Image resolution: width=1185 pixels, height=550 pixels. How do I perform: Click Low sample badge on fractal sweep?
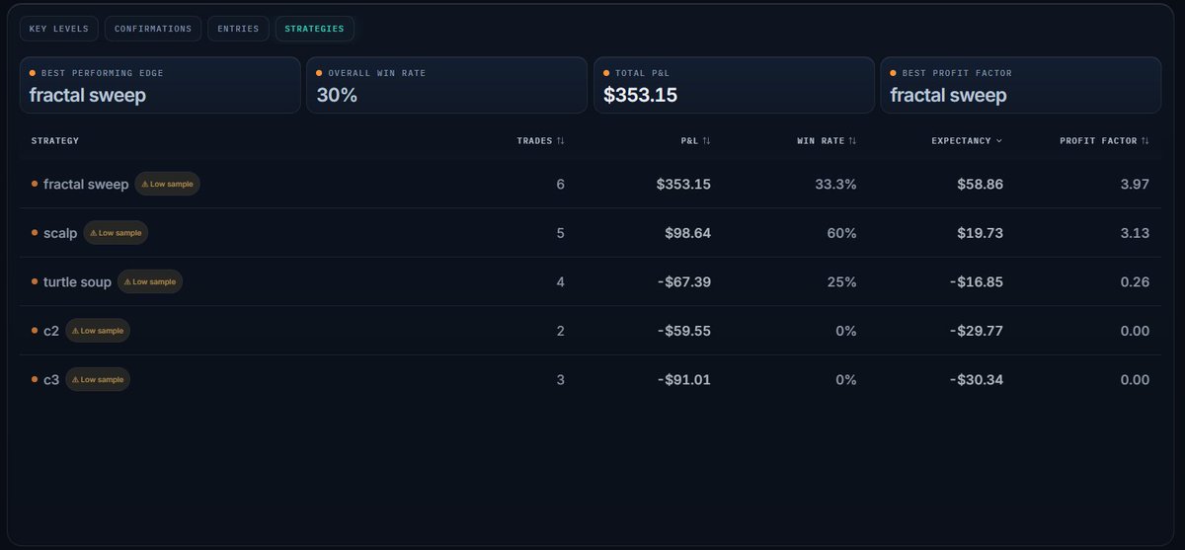click(x=167, y=184)
